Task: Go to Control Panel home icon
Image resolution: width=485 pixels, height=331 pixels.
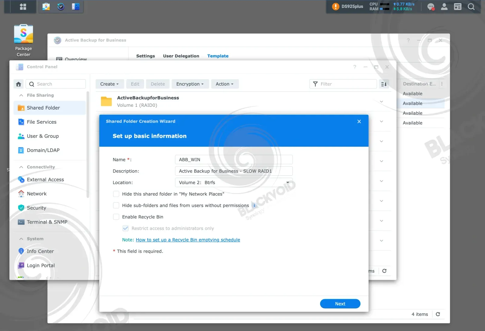Action: 18,84
